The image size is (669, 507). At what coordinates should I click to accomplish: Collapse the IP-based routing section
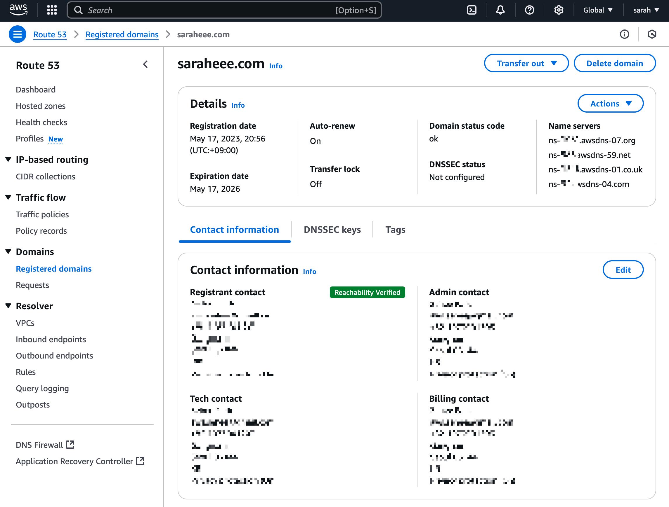[8, 159]
